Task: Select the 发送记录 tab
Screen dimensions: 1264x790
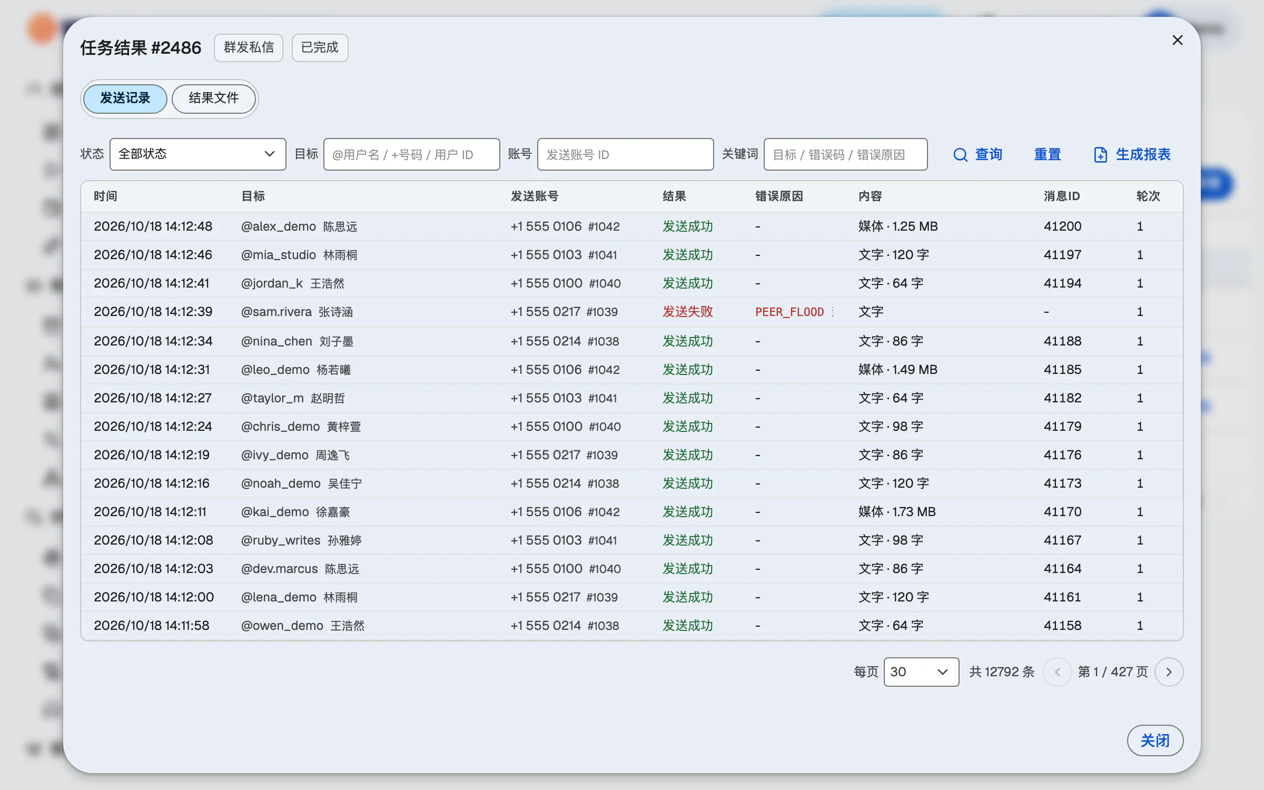Action: point(125,98)
